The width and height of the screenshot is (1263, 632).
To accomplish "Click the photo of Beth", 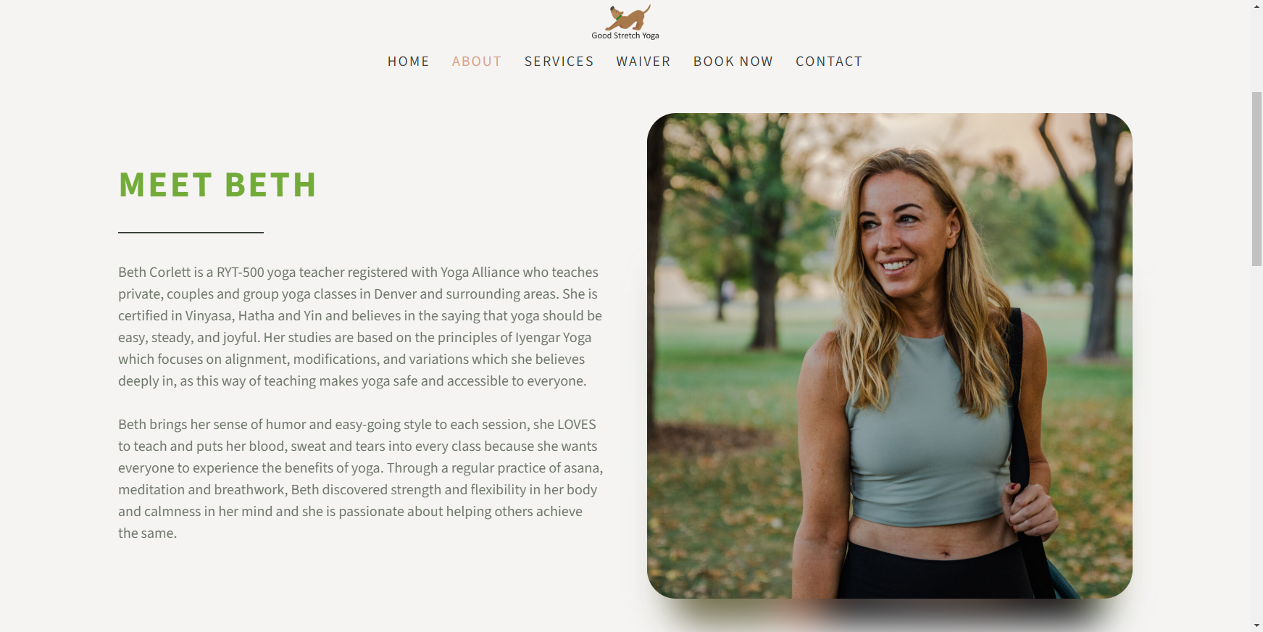I will point(890,356).
